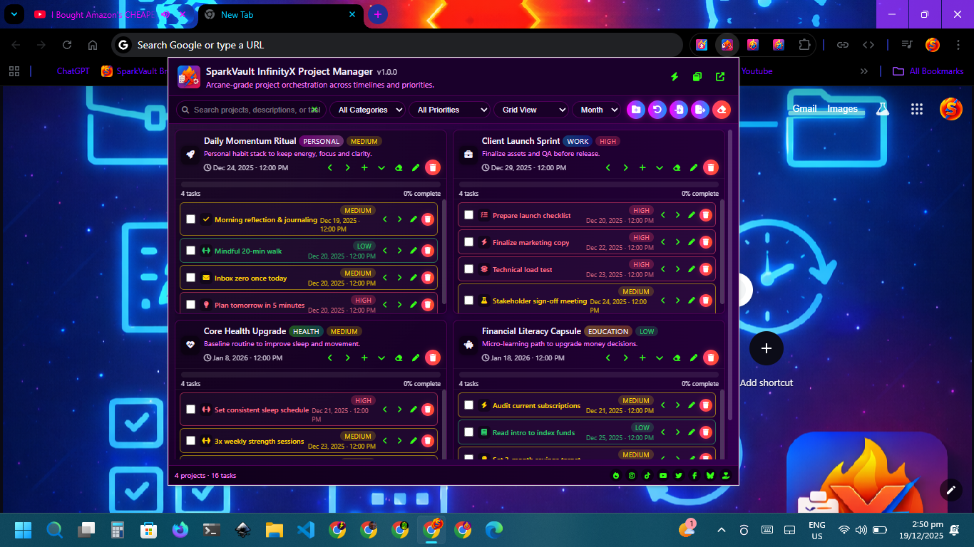Tick the Audit current subscriptions checkbox
This screenshot has height=547, width=974.
[x=468, y=405]
